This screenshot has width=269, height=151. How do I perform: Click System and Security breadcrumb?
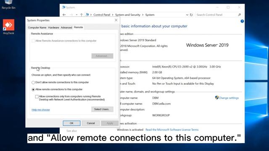pos(128,15)
